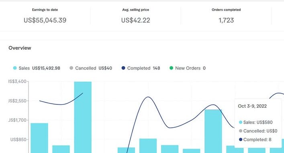This screenshot has width=284, height=153.
Task: Click the Orders completed label
Action: coord(226,10)
